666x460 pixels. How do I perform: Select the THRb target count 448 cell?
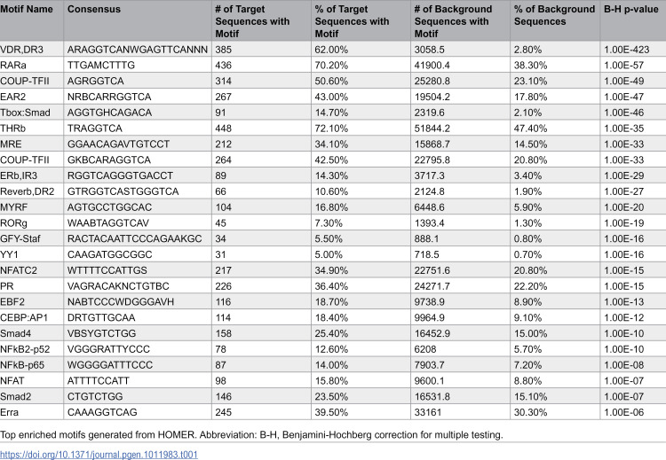click(x=261, y=128)
